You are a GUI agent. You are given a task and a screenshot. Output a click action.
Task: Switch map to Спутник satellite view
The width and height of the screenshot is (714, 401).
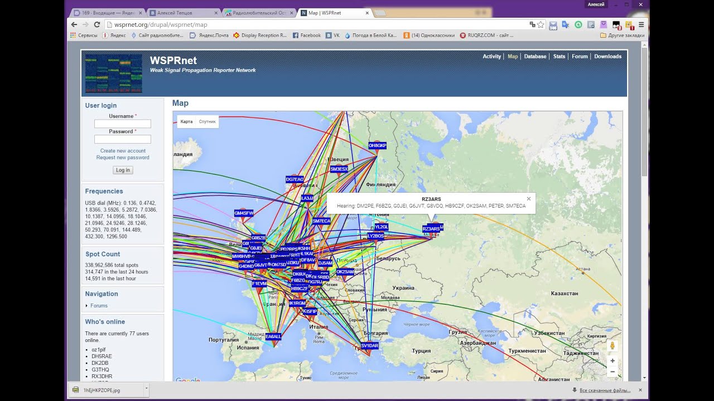pos(207,121)
